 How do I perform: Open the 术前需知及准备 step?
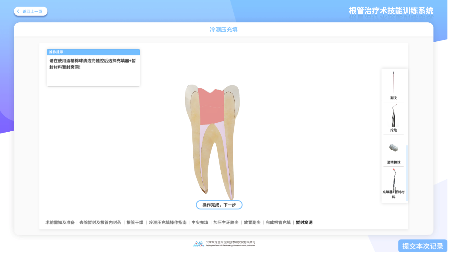coord(60,223)
